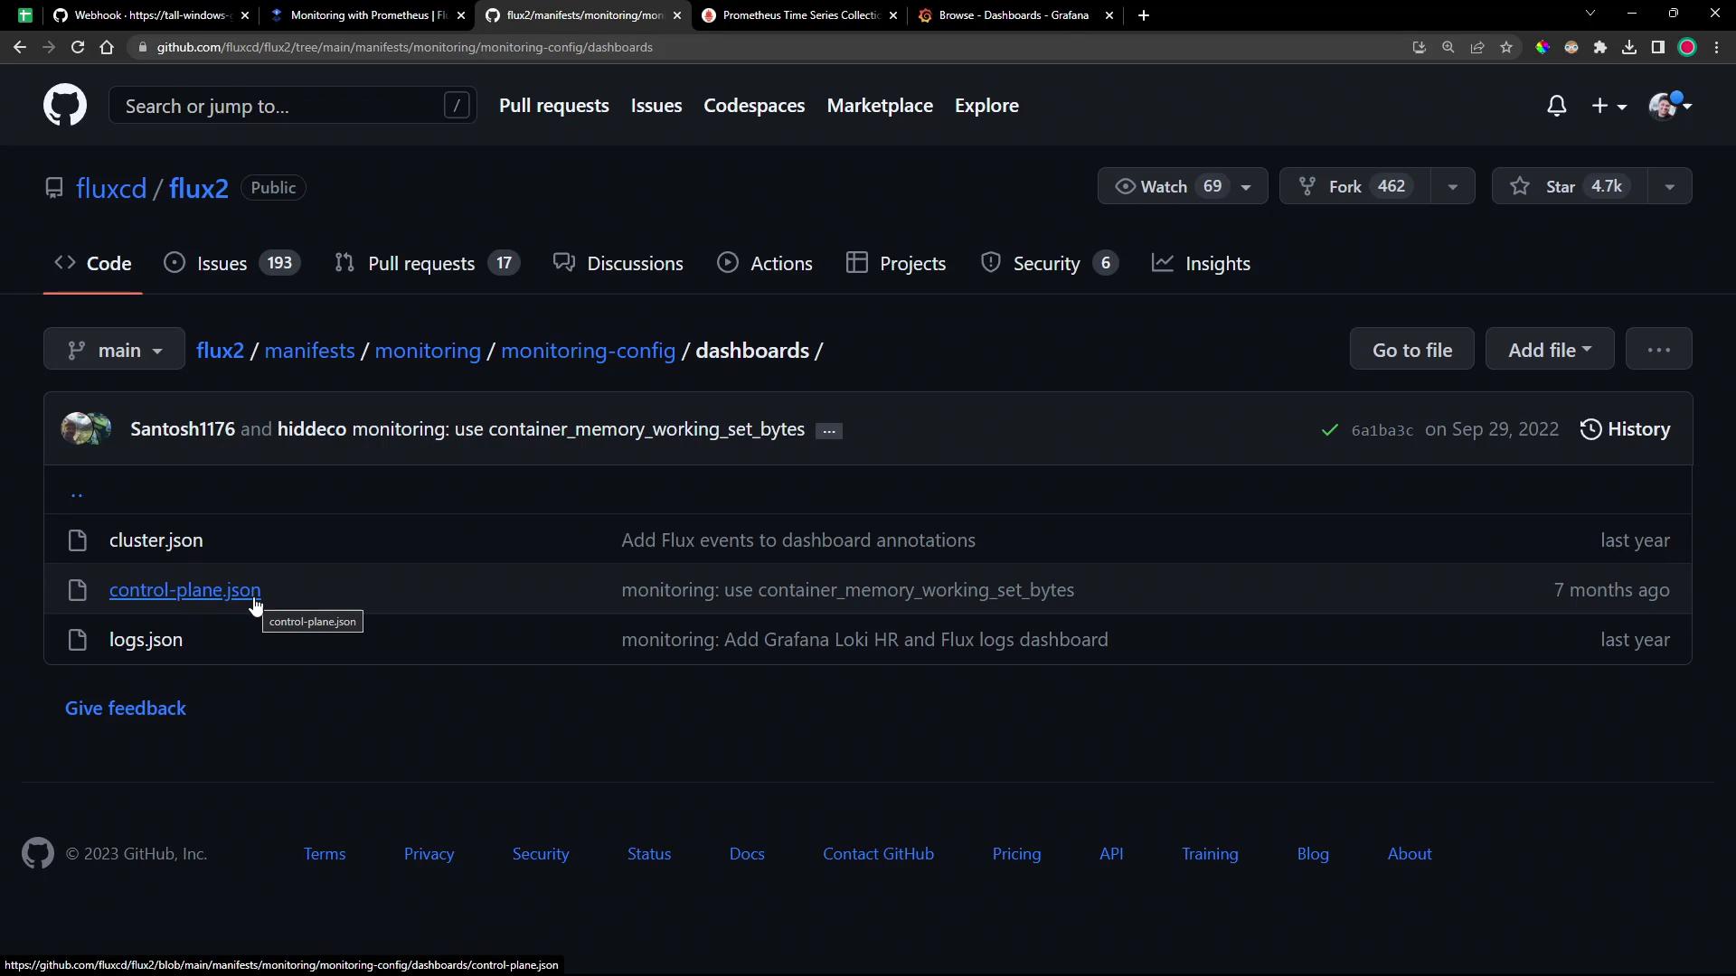Viewport: 1736px width, 976px height.
Task: Open the browser extensions puzzle icon
Action: 1600,47
